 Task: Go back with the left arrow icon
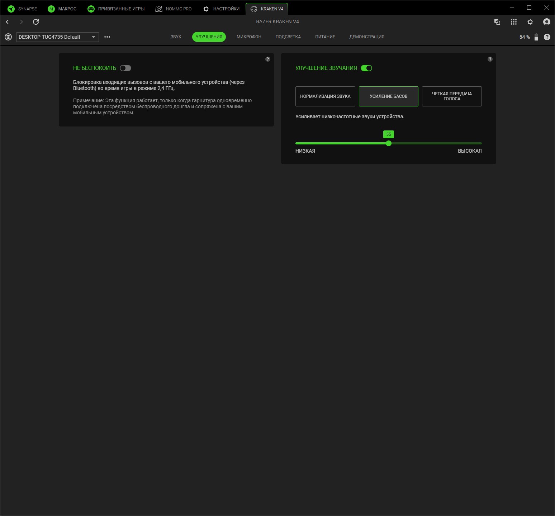pyautogui.click(x=7, y=22)
